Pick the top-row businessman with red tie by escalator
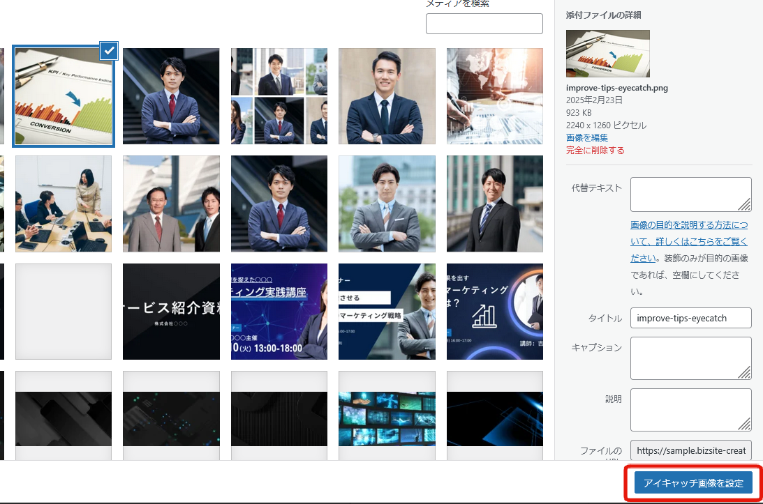Viewport: 763px width, 504px height. pyautogui.click(x=171, y=96)
